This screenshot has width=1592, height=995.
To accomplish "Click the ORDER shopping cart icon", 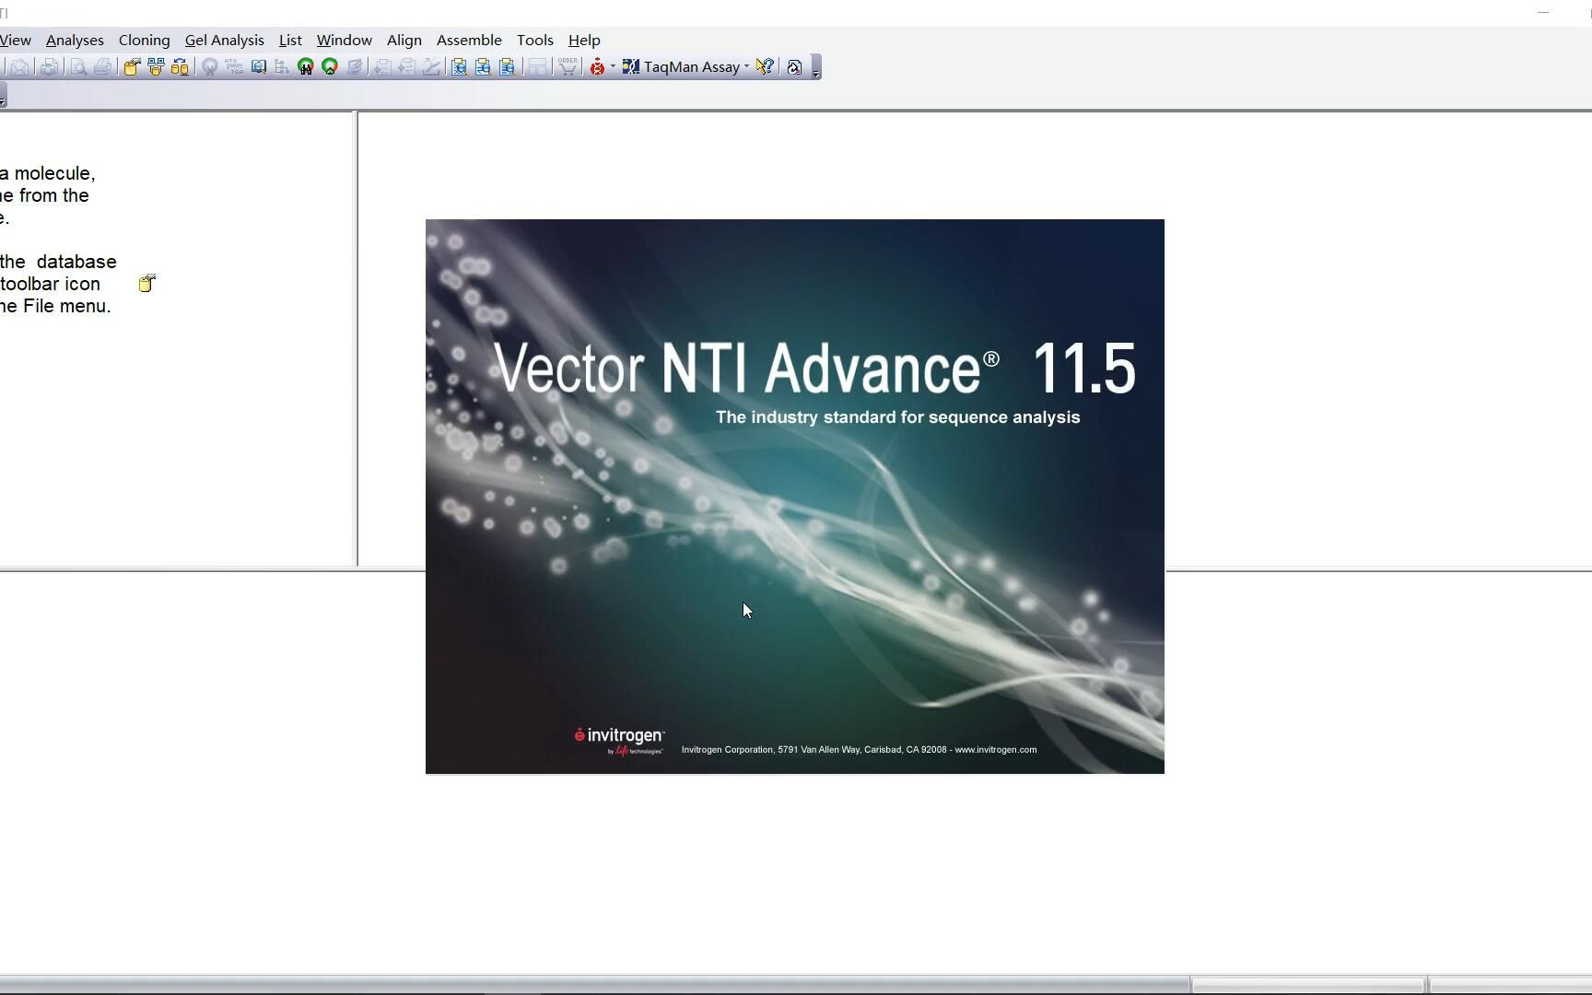I will (568, 67).
